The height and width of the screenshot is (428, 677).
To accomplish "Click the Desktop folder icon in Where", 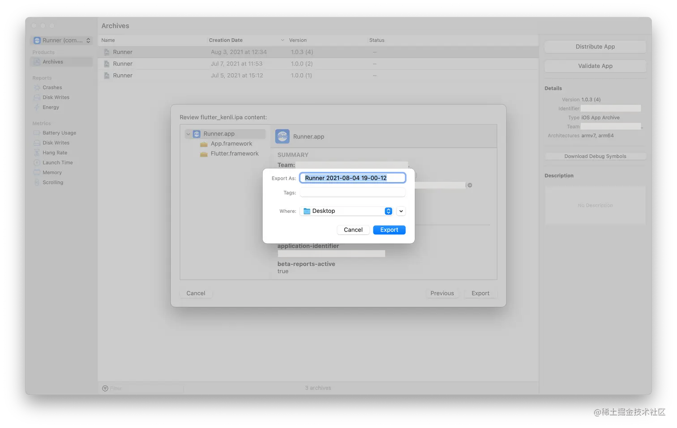I will (x=307, y=211).
